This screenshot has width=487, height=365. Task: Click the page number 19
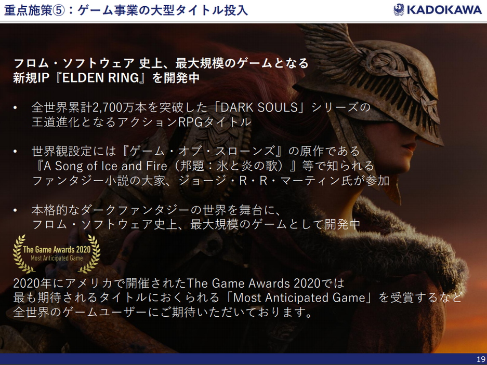coord(480,359)
